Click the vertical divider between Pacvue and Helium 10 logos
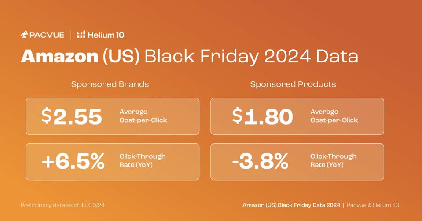 point(71,35)
